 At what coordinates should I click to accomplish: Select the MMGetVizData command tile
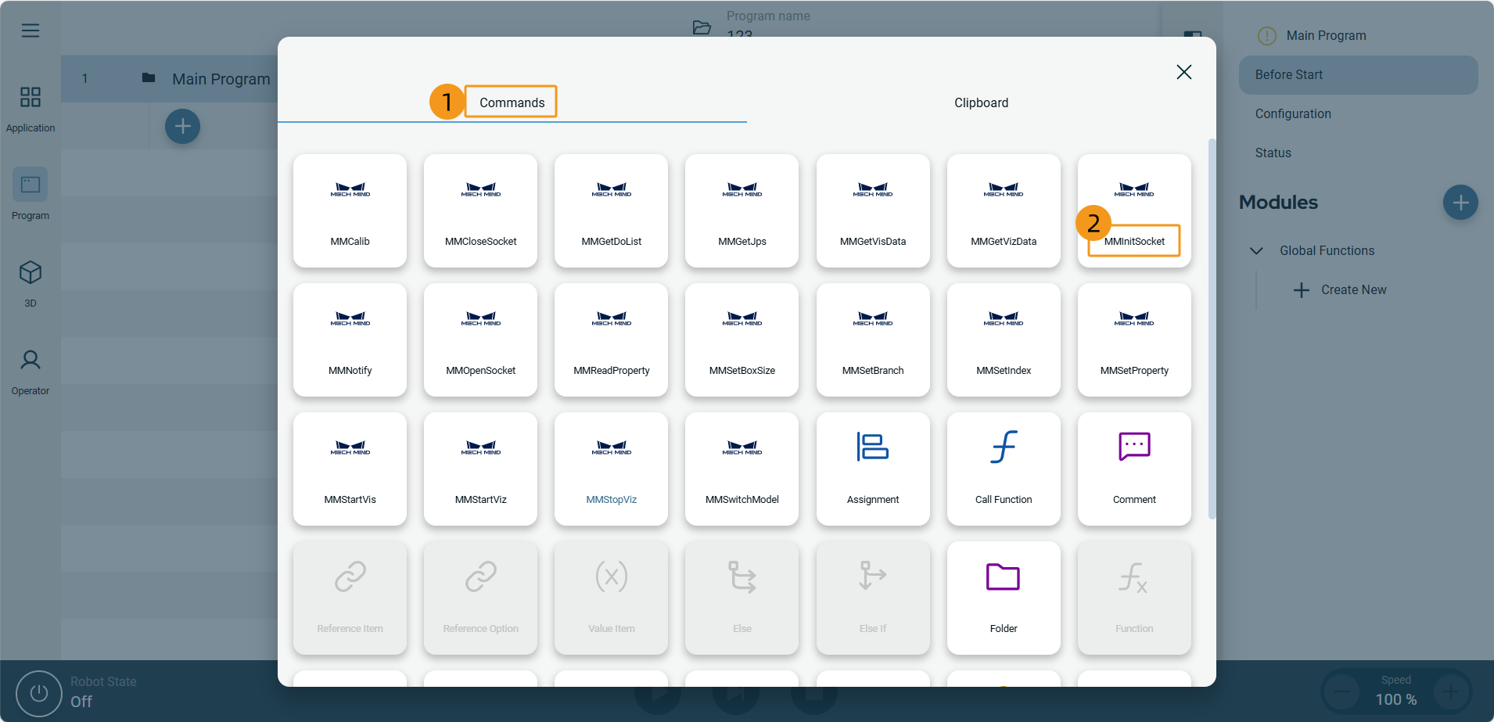[1004, 210]
